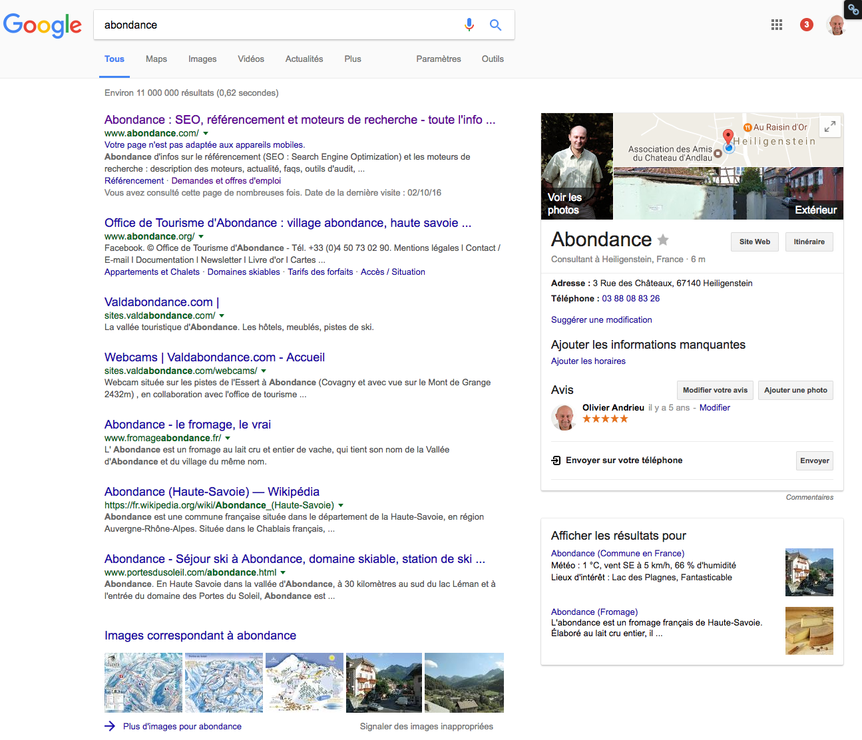862x740 pixels.
Task: Click Au Raisin d'Or marker on map
Action: tap(748, 127)
